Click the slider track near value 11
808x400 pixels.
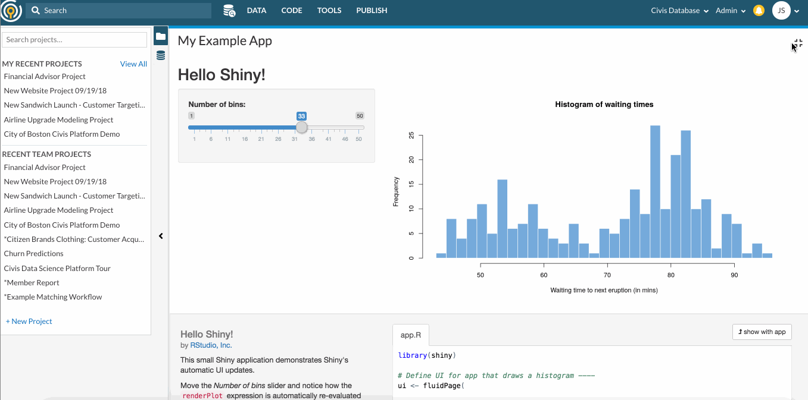coord(227,127)
